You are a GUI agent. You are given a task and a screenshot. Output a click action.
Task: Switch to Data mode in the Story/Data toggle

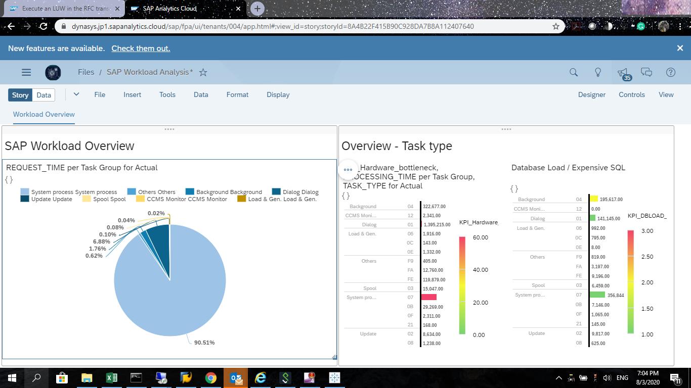(x=44, y=94)
